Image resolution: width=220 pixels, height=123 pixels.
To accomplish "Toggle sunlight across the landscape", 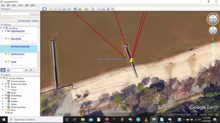I will [x=80, y=9].
